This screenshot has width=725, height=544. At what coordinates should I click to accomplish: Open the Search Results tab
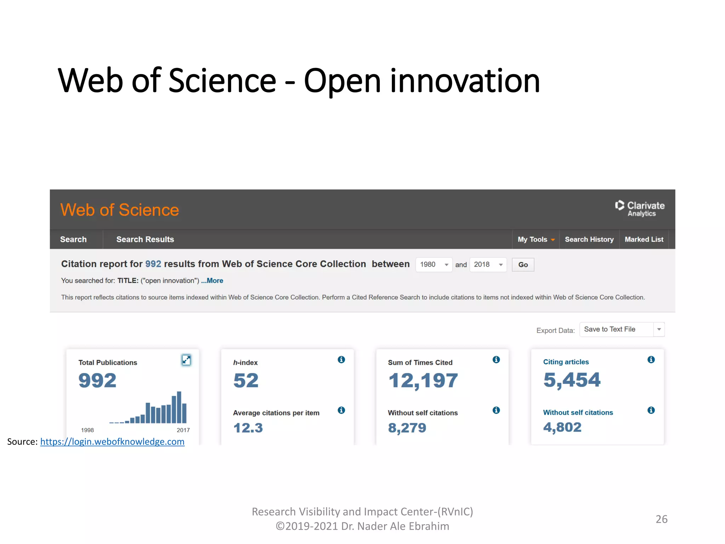click(145, 239)
